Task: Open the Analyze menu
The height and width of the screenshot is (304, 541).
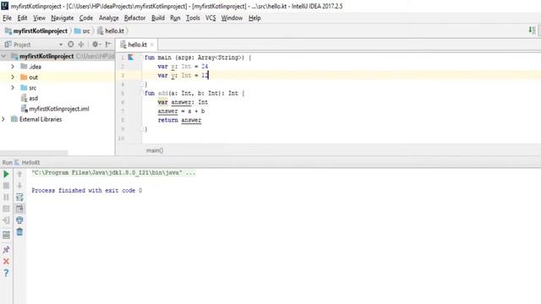Action: [109, 18]
